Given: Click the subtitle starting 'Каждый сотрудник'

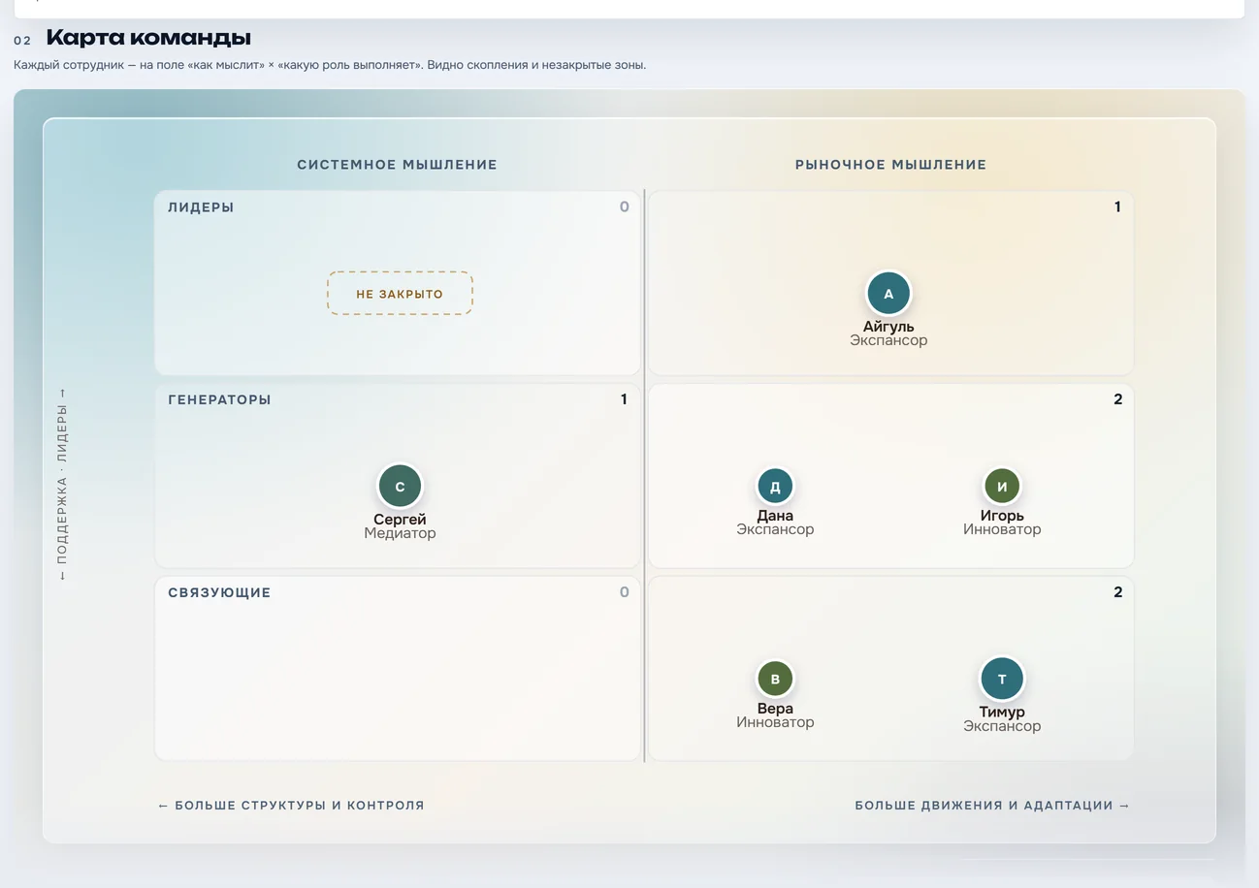Looking at the screenshot, I should pyautogui.click(x=330, y=65).
